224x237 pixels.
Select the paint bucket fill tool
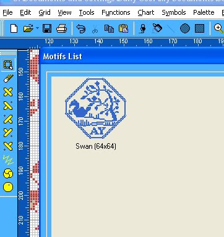tap(157, 28)
